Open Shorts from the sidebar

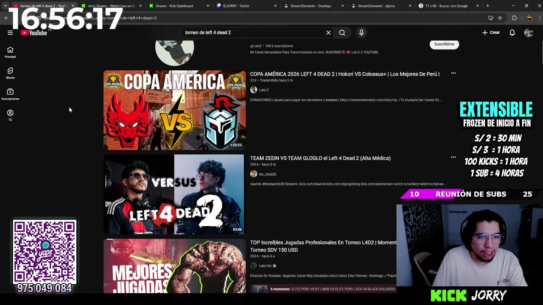tap(10, 73)
